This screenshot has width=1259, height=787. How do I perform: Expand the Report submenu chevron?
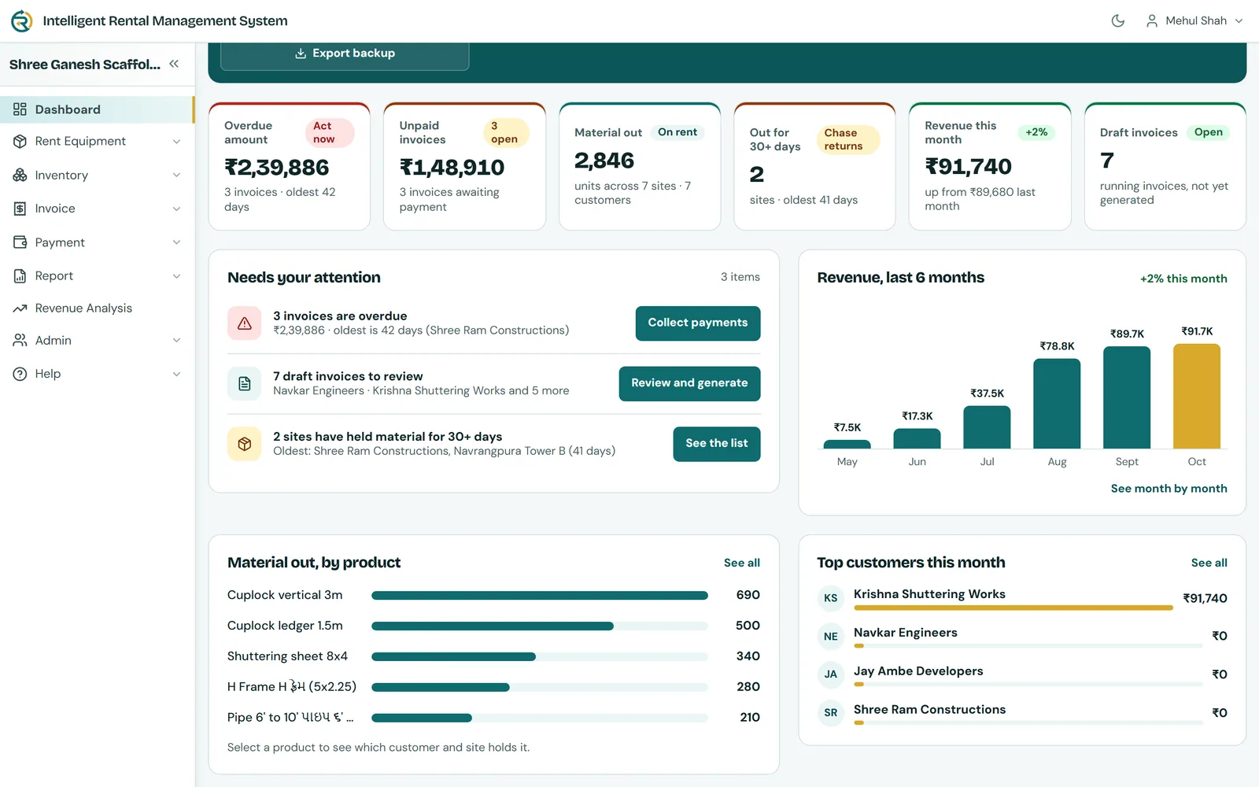coord(176,276)
